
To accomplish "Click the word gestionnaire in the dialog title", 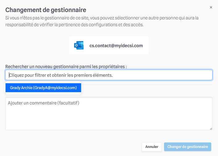I will coord(68,10).
